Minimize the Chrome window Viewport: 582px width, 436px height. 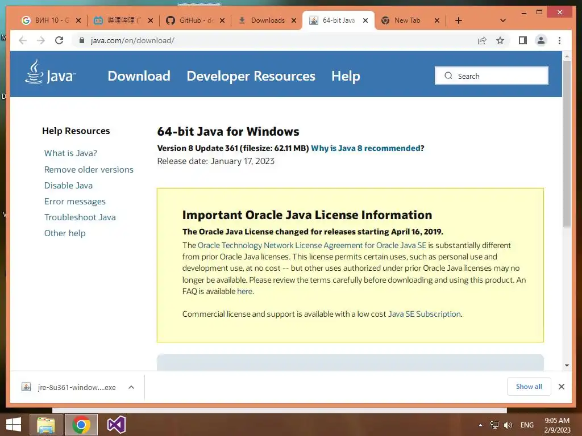click(523, 12)
